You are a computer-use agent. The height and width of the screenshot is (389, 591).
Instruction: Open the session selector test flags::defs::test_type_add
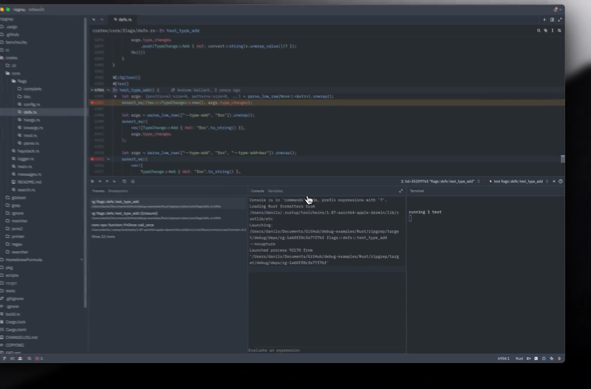[519, 181]
